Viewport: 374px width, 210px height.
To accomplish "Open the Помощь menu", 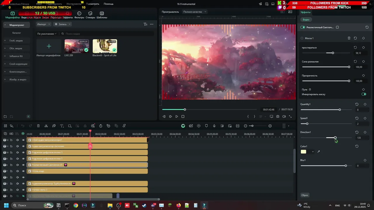I will pos(109,4).
